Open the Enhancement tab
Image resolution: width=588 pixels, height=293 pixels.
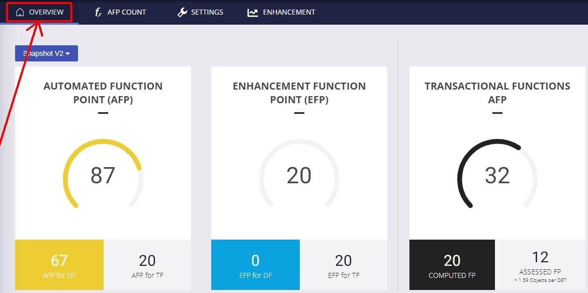289,12
